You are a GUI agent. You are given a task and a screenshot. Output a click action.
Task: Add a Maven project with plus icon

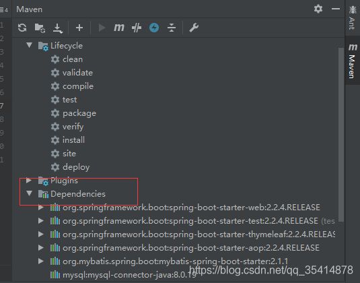(x=79, y=28)
